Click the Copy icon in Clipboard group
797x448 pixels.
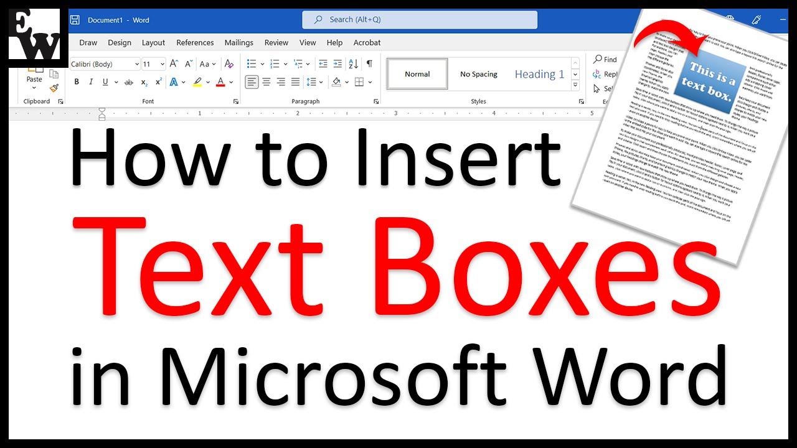[x=54, y=74]
